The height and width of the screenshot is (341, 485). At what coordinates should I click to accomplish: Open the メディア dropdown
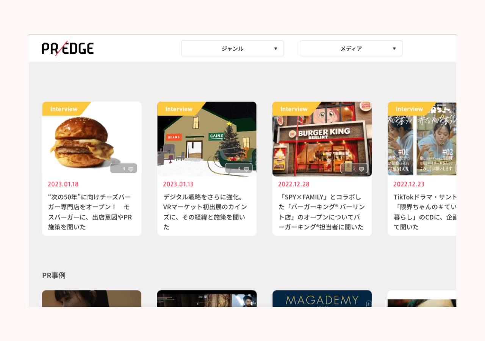pyautogui.click(x=351, y=48)
